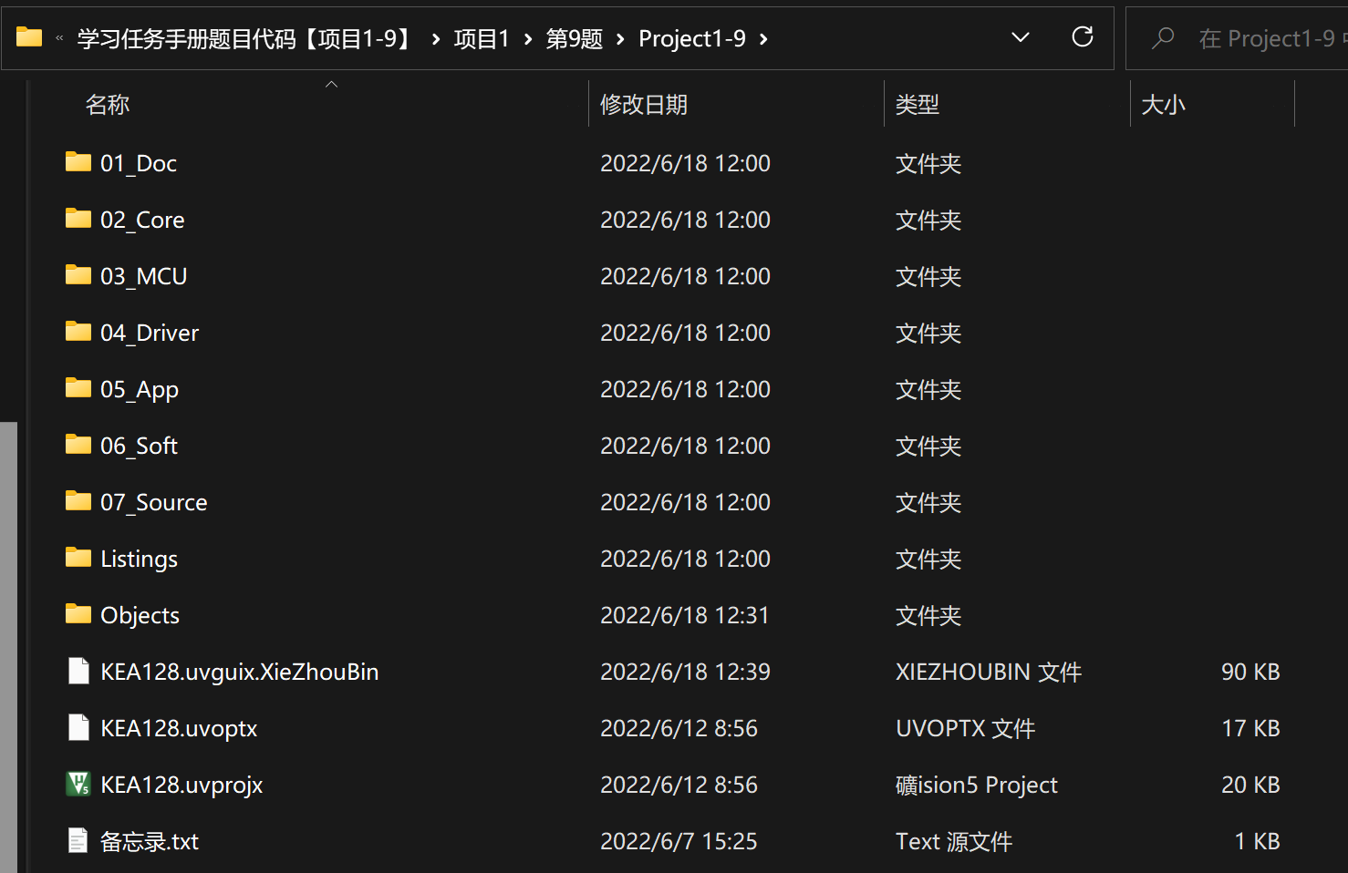
Task: Click the blank file icon for KEA128.uvoptx
Action: point(78,728)
